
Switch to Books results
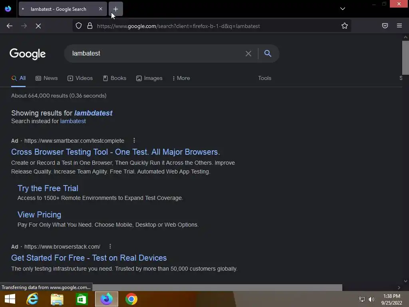[x=115, y=78]
